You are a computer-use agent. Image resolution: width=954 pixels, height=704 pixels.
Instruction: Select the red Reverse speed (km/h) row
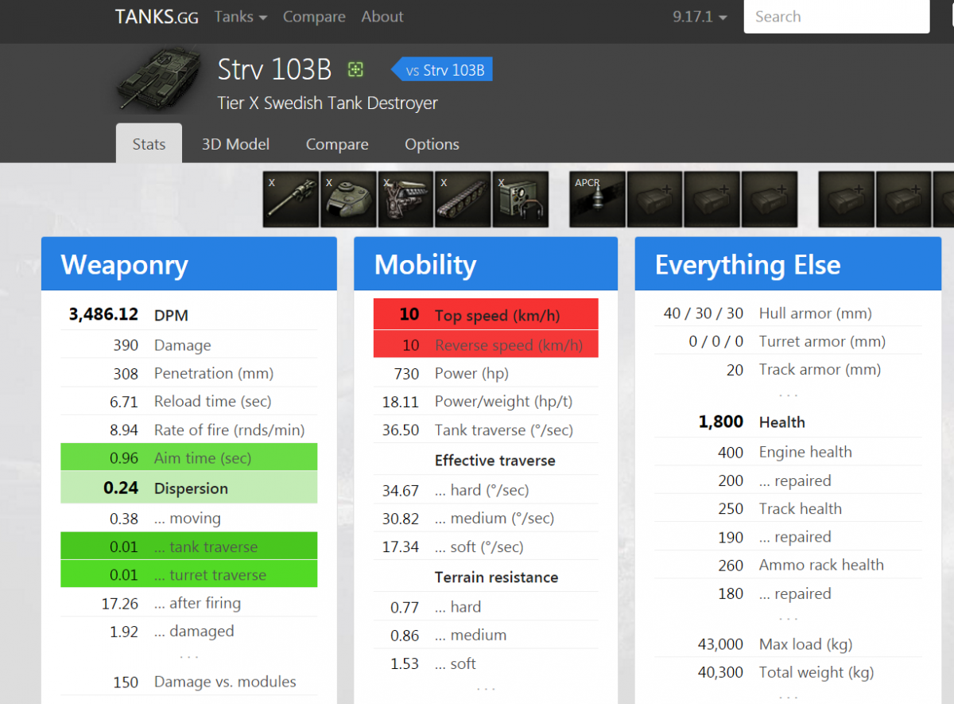[486, 344]
